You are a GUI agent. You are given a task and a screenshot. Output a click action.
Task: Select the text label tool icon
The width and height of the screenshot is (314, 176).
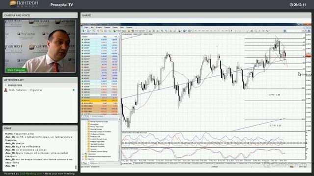[263, 31]
